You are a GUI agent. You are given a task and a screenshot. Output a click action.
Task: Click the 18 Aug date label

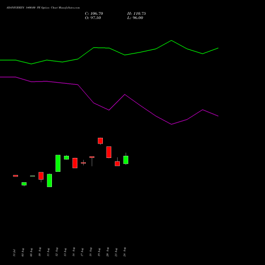pos(91,252)
